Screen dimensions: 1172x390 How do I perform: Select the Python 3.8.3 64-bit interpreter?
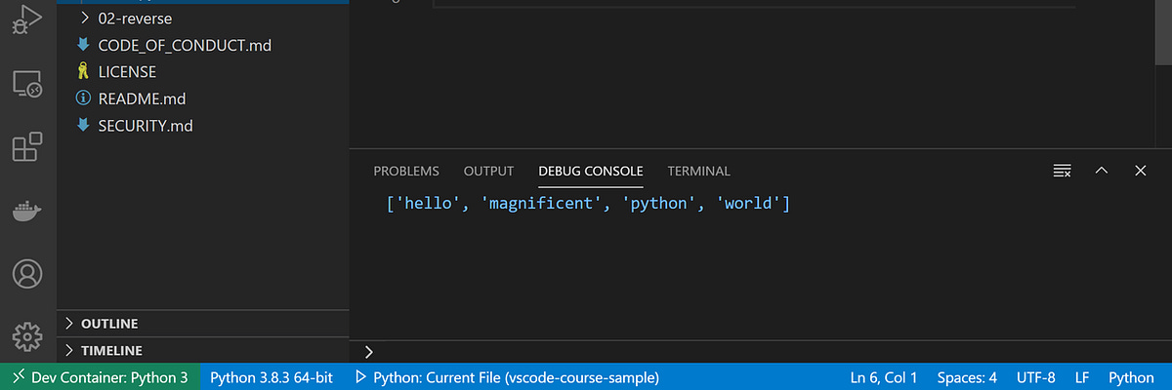[x=272, y=377]
